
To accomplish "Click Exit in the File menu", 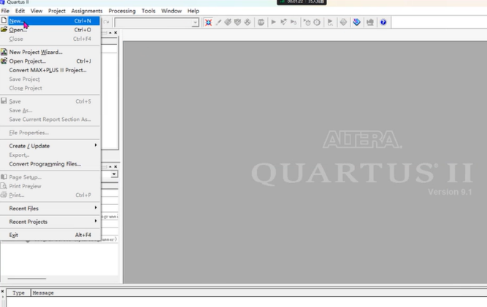I will tap(50, 235).
